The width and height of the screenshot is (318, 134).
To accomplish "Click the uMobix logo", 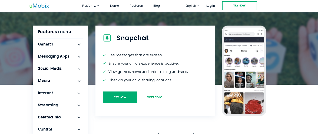I will tap(39, 6).
